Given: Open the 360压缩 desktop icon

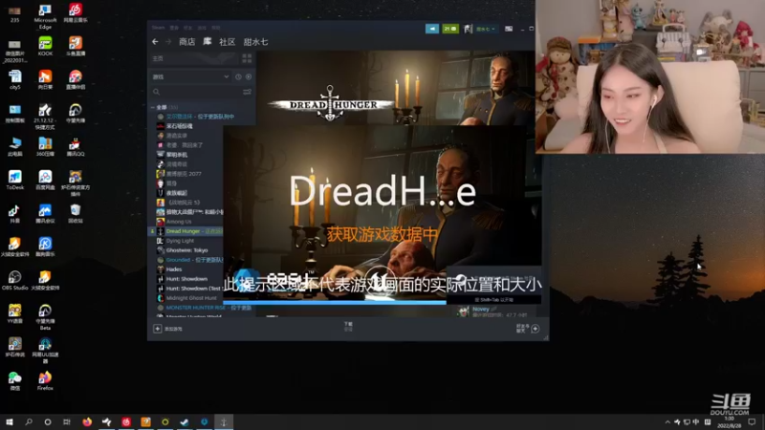Looking at the screenshot, I should [x=45, y=147].
